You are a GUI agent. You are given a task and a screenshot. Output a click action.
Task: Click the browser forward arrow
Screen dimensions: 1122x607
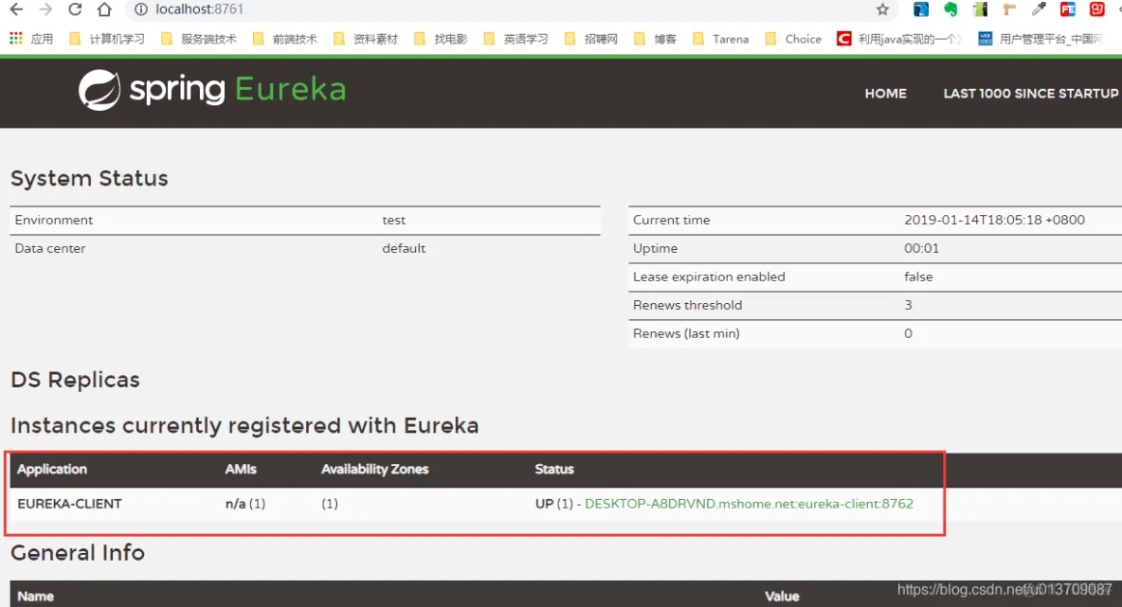pyautogui.click(x=45, y=9)
